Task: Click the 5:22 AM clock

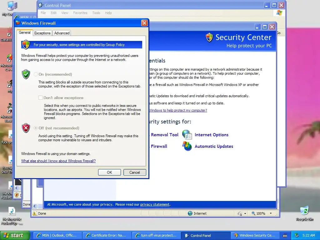Action: [x=308, y=235]
